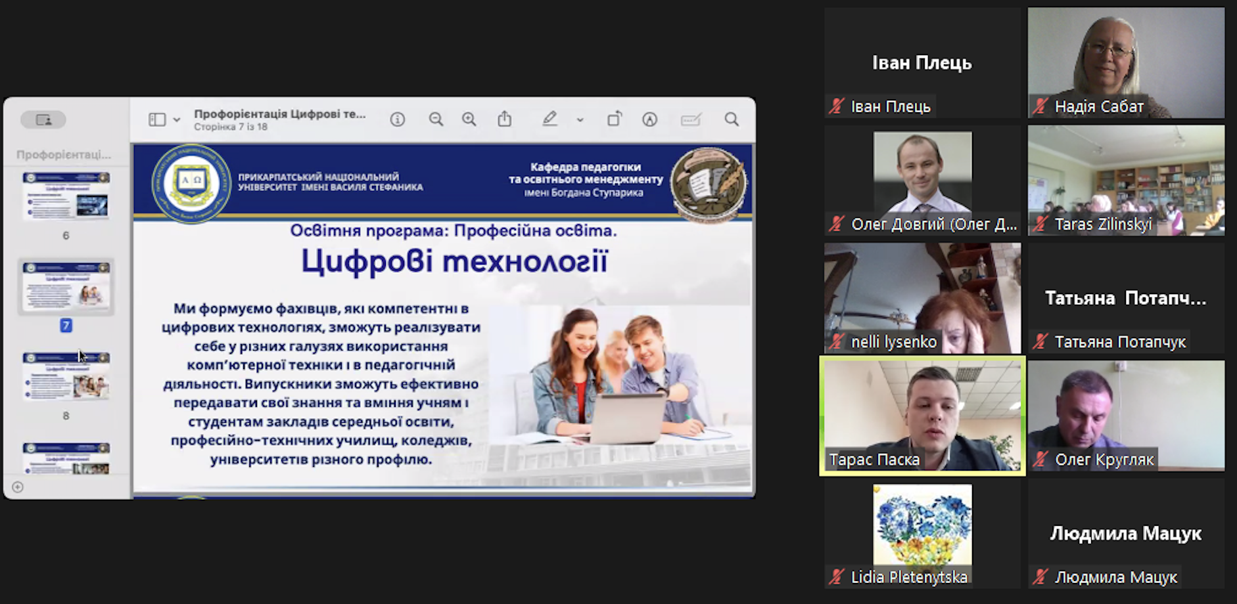
Task: Select Тарас Паска's video tile
Action: (922, 415)
